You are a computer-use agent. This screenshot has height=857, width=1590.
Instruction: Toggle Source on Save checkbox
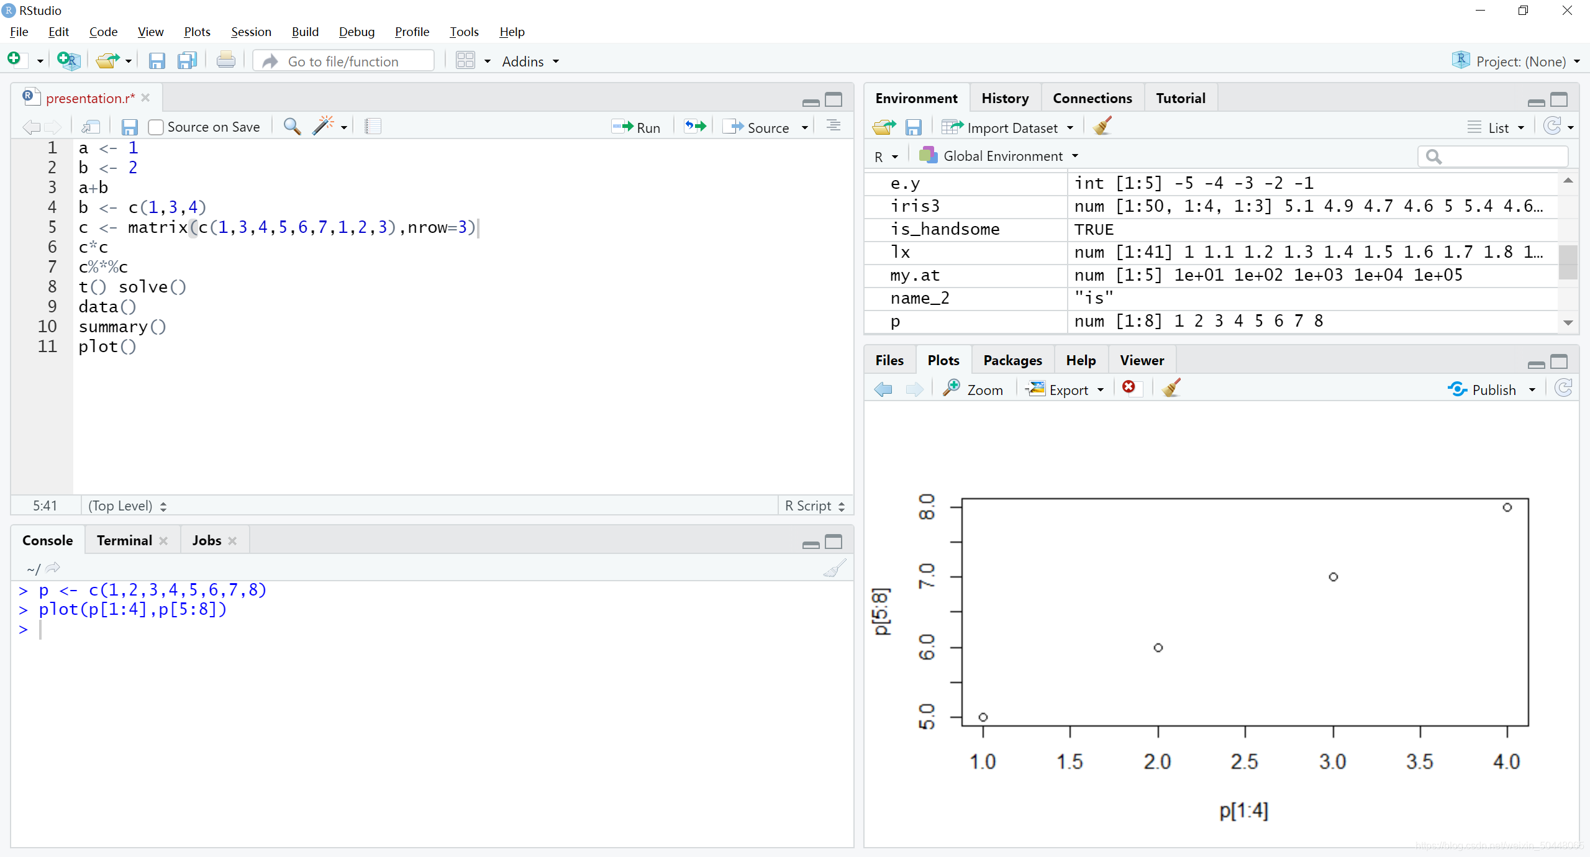click(x=155, y=127)
